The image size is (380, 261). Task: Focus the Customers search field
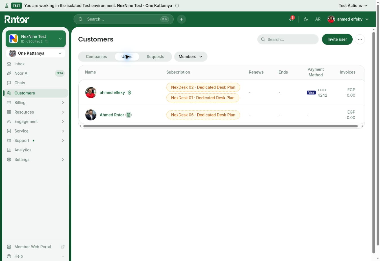tap(288, 39)
